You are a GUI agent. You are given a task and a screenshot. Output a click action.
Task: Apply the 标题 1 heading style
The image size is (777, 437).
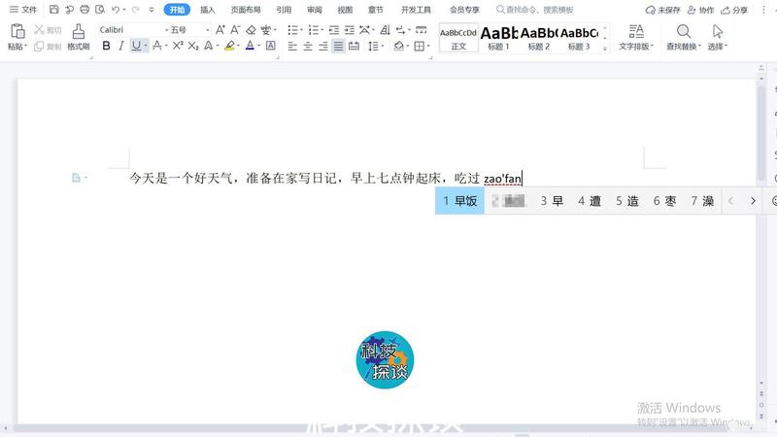[499, 38]
